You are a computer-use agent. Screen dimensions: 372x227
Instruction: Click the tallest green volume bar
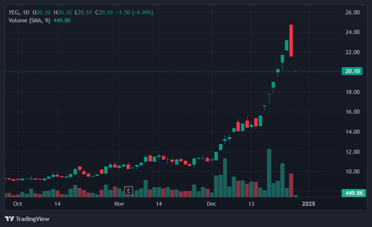coord(269,173)
